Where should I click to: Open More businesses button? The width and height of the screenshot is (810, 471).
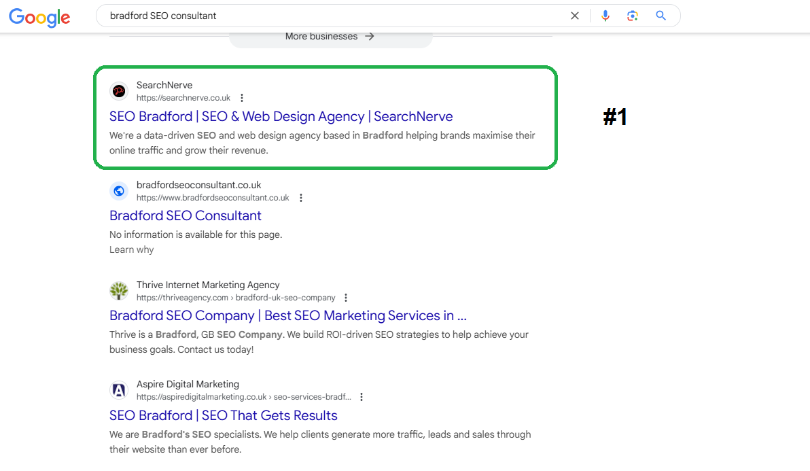point(330,37)
